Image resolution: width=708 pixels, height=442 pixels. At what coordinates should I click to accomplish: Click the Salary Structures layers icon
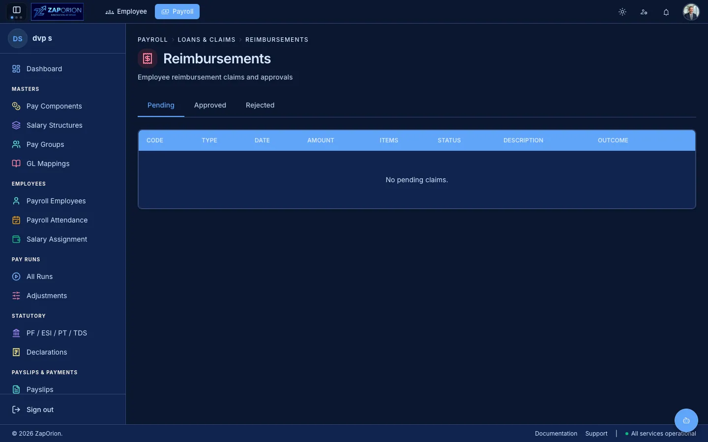[x=16, y=125]
